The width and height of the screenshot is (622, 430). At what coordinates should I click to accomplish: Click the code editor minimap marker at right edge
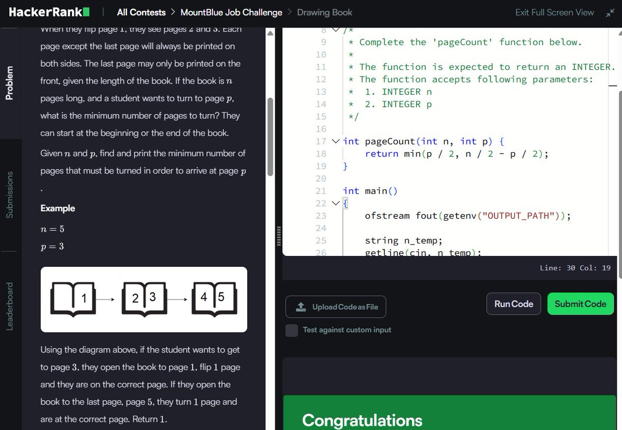pos(612,85)
